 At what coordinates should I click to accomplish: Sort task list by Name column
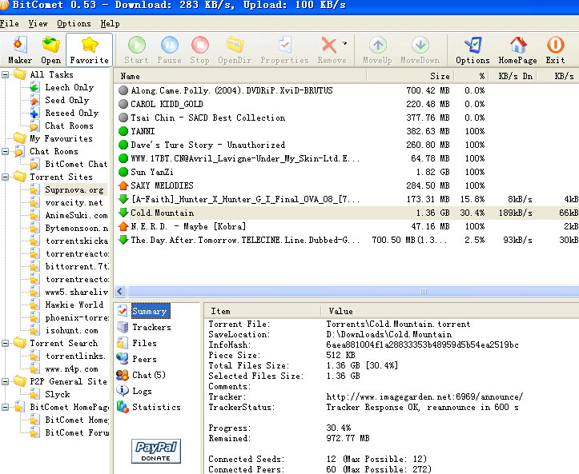pos(240,76)
